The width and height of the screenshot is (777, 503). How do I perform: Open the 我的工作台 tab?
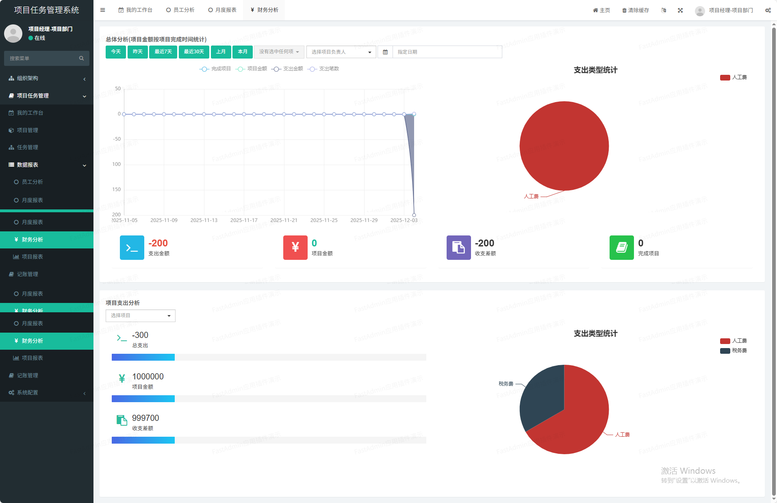[x=135, y=10]
